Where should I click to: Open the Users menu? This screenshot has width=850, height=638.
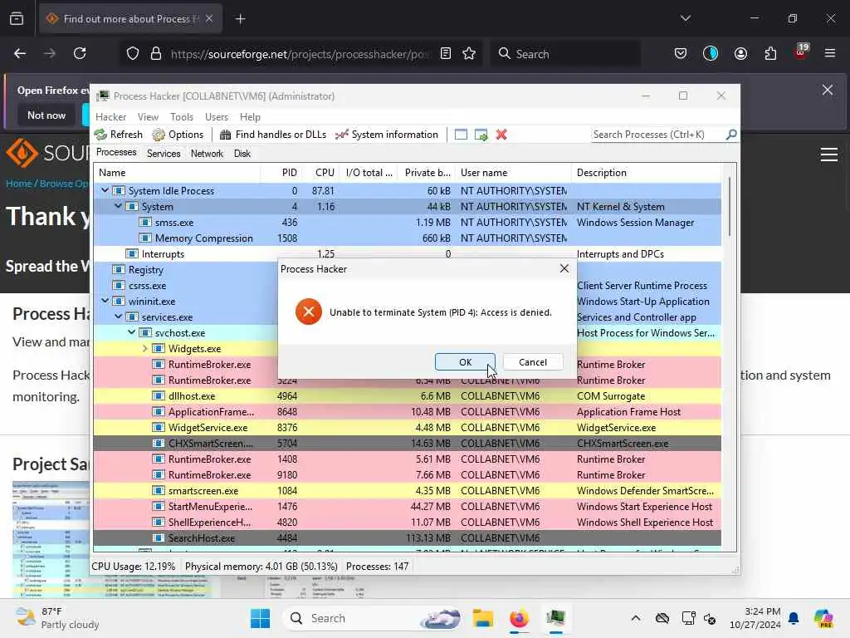click(217, 116)
